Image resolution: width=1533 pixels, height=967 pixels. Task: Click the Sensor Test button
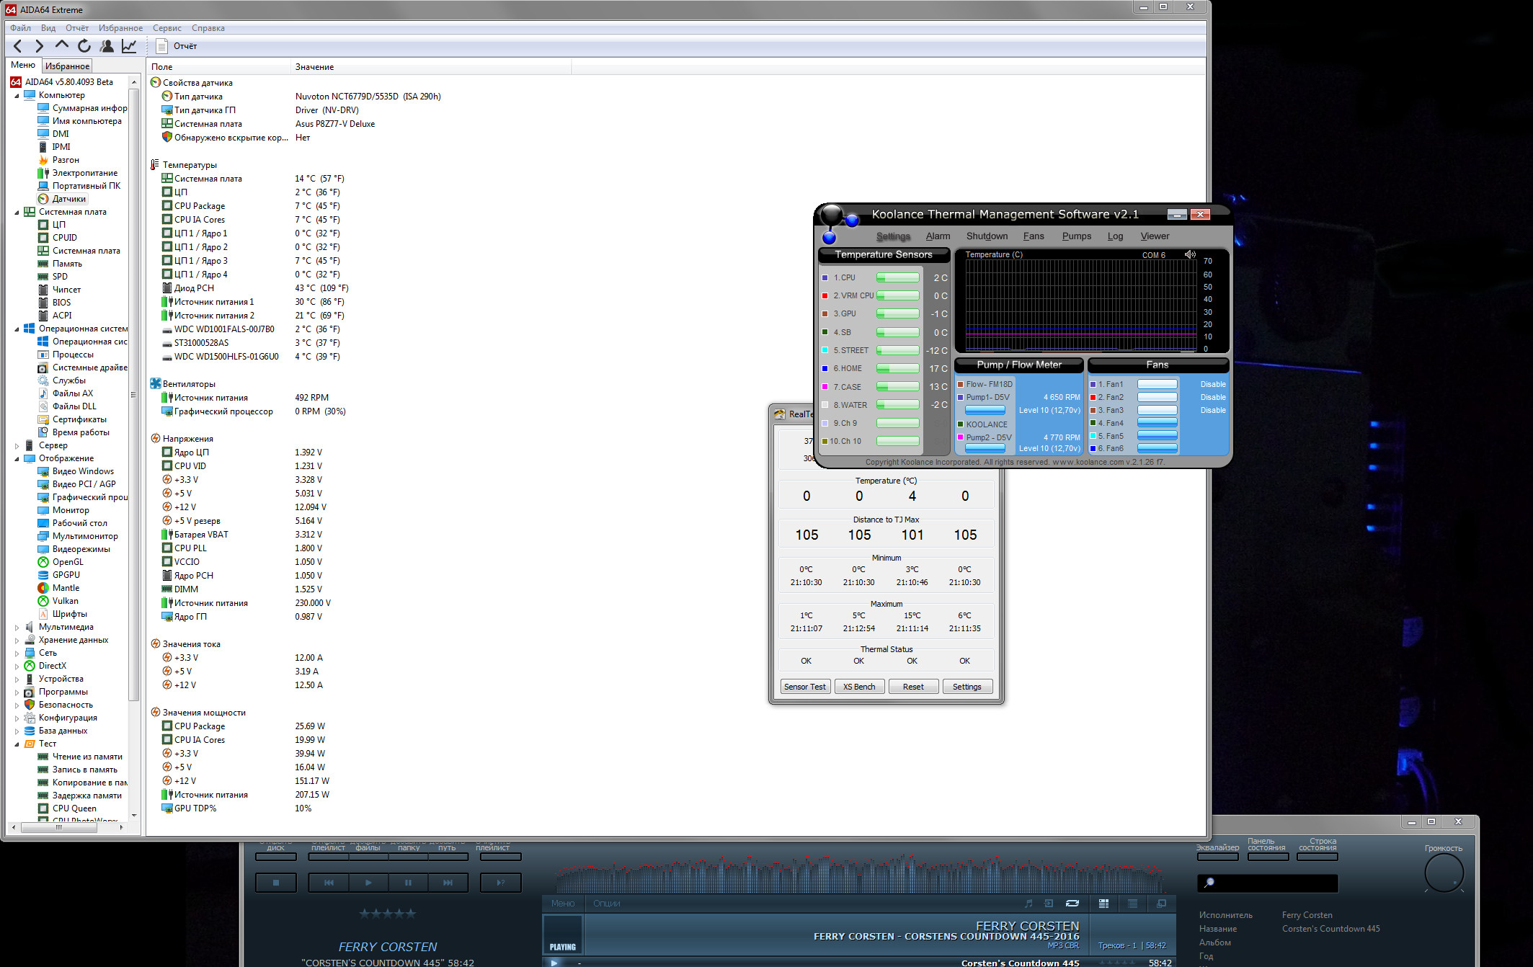click(x=805, y=687)
